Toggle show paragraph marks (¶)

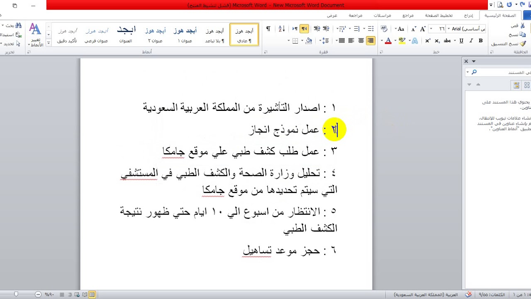pos(268,29)
